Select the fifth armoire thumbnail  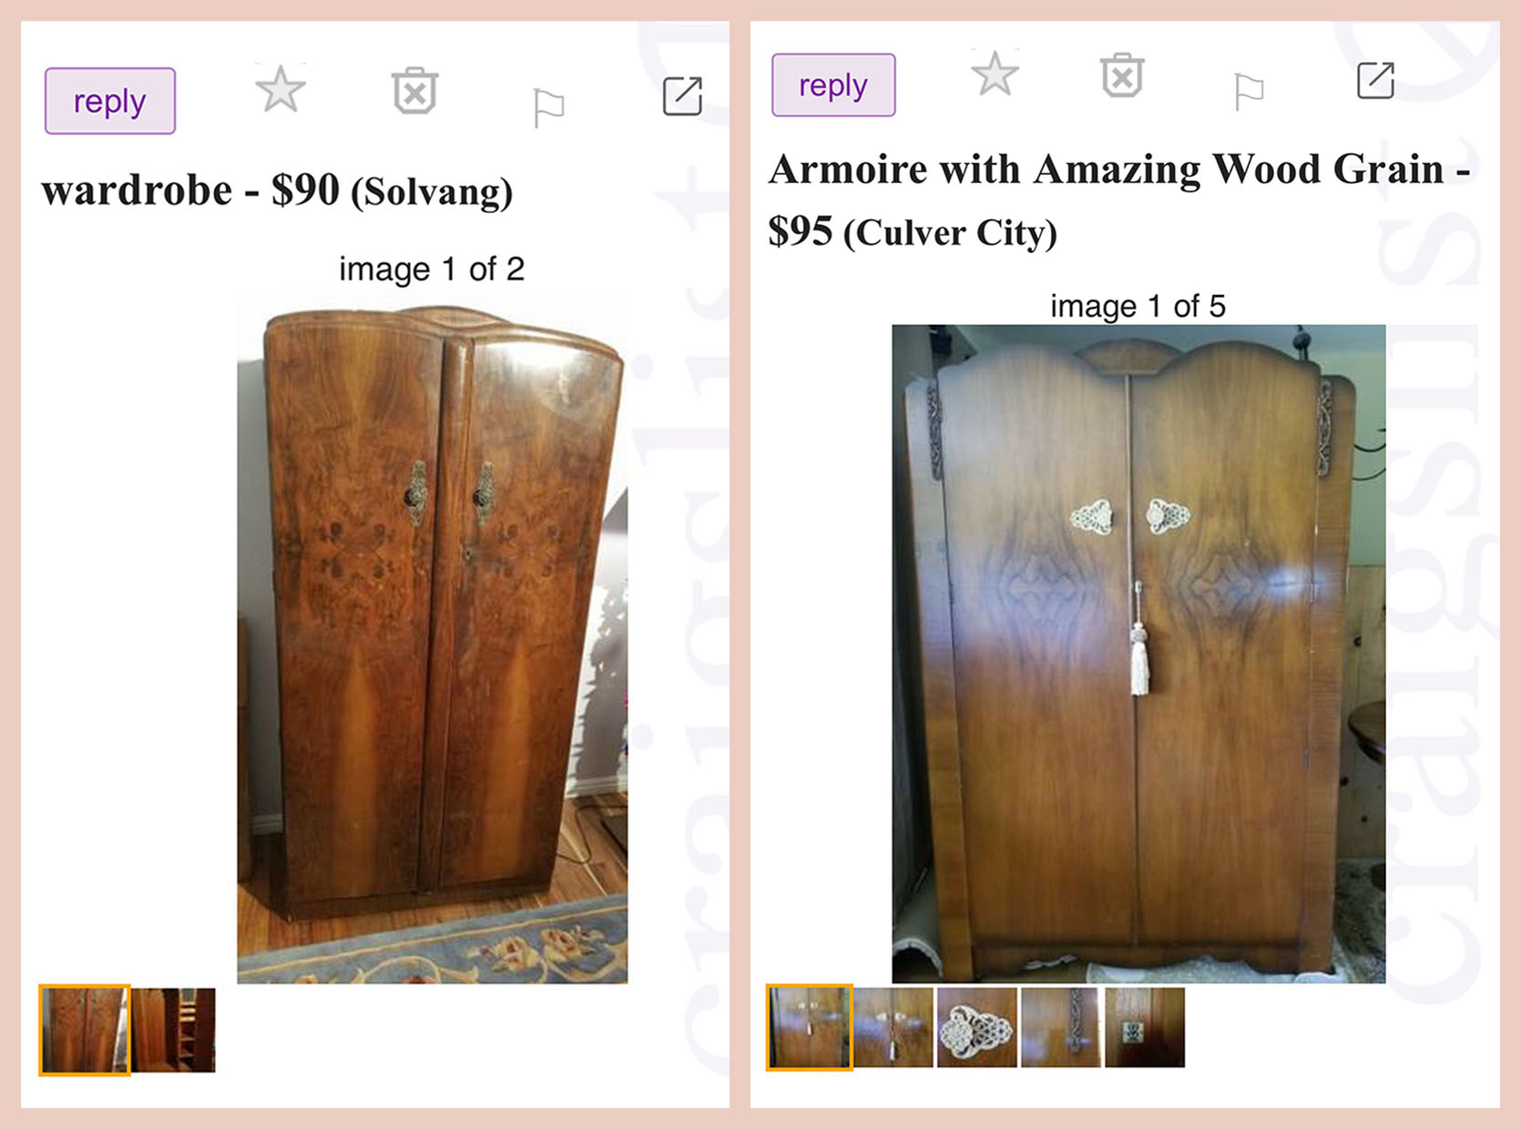(1145, 1027)
